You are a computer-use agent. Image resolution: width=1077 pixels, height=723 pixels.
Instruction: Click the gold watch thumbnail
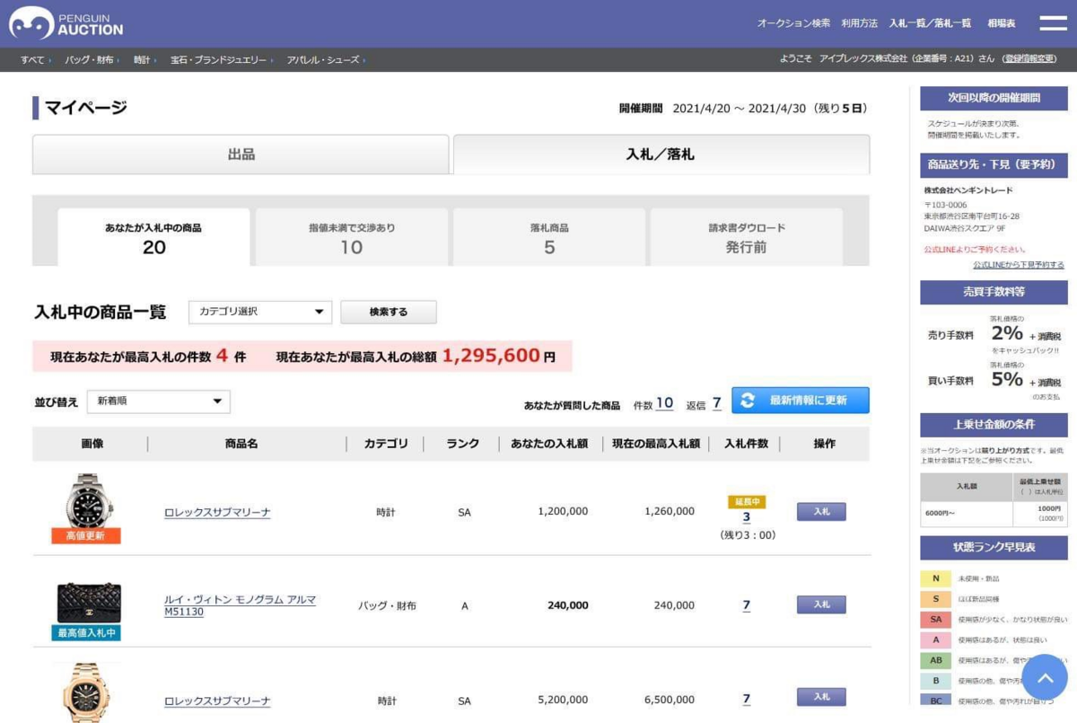click(86, 692)
